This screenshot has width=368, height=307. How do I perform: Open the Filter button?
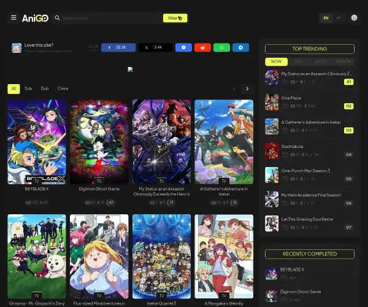pos(175,18)
